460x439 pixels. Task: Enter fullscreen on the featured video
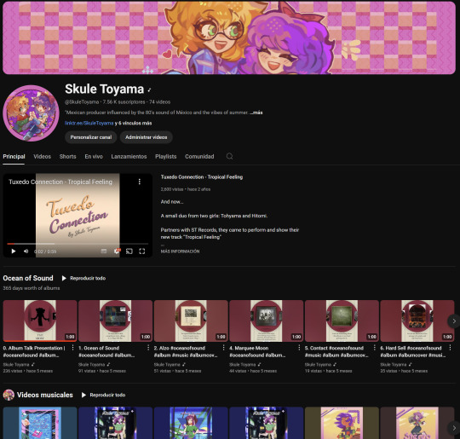tap(142, 251)
